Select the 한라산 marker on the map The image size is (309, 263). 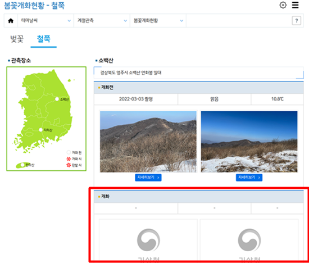22,165
